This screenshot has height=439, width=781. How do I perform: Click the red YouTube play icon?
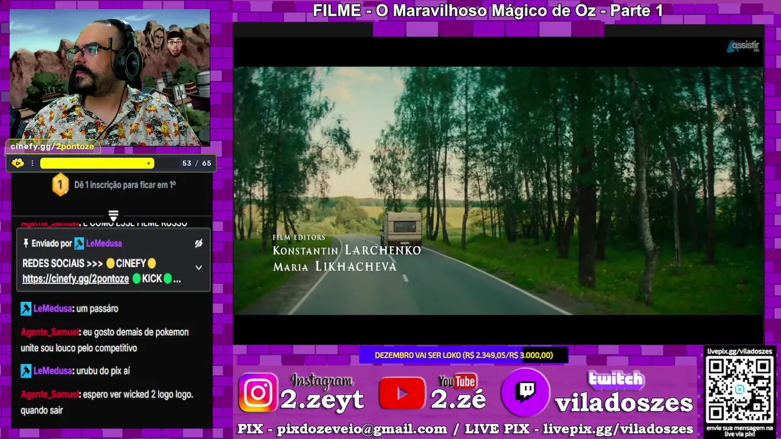401,393
